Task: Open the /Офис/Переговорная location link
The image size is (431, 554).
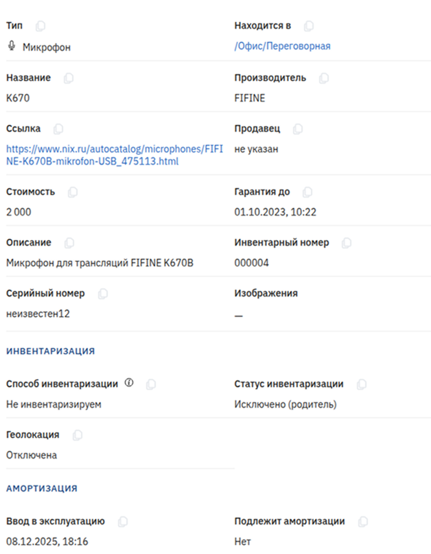Action: [x=282, y=46]
